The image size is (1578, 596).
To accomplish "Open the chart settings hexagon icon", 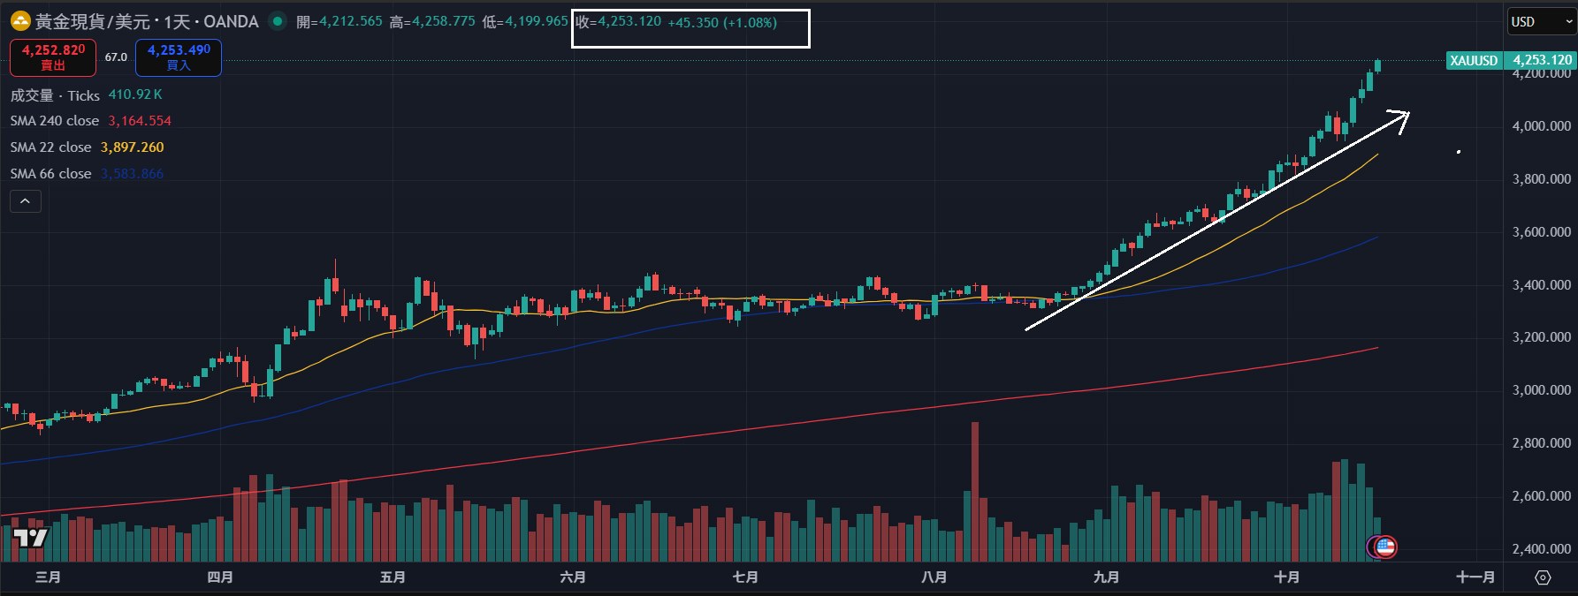I will point(1543,577).
